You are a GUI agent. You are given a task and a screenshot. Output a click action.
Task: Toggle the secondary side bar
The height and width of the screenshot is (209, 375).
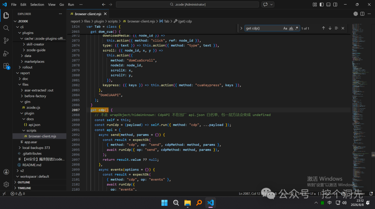pos(335,5)
